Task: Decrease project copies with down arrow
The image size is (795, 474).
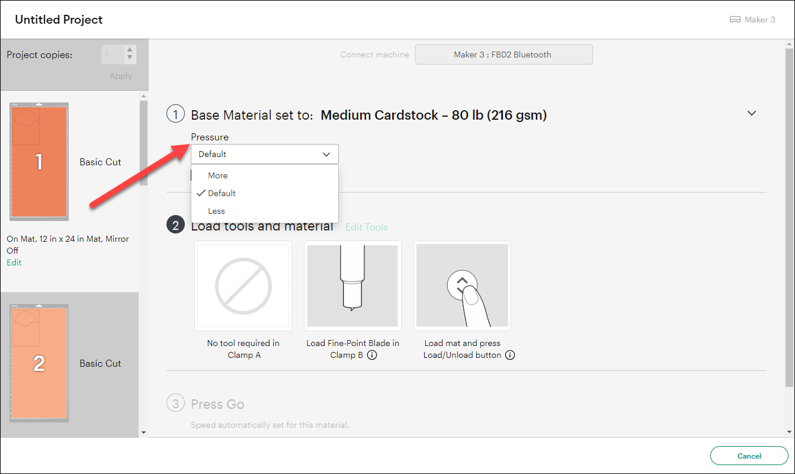Action: click(130, 59)
